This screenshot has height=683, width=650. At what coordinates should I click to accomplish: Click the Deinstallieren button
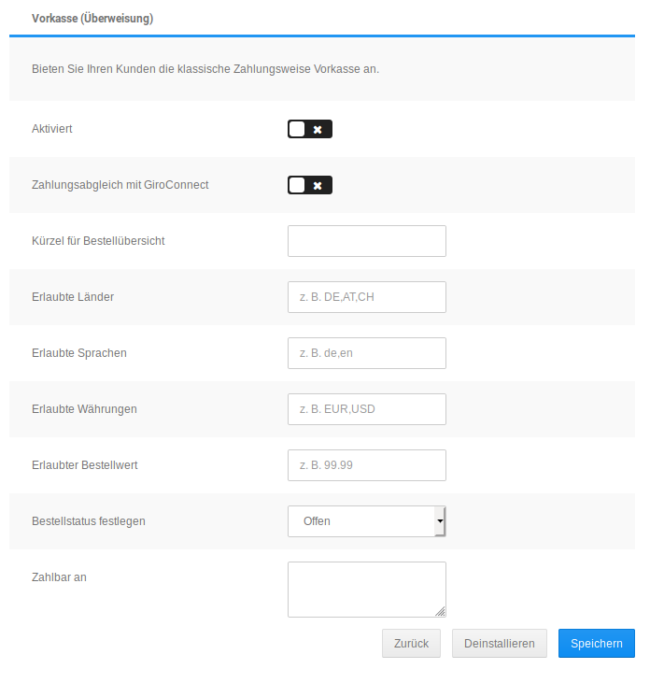click(x=499, y=644)
